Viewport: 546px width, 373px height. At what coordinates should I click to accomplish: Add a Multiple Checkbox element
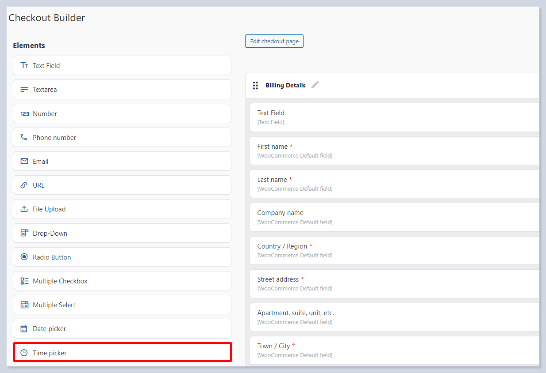(x=122, y=281)
